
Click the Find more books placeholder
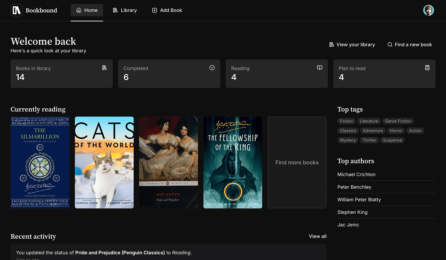(x=297, y=163)
